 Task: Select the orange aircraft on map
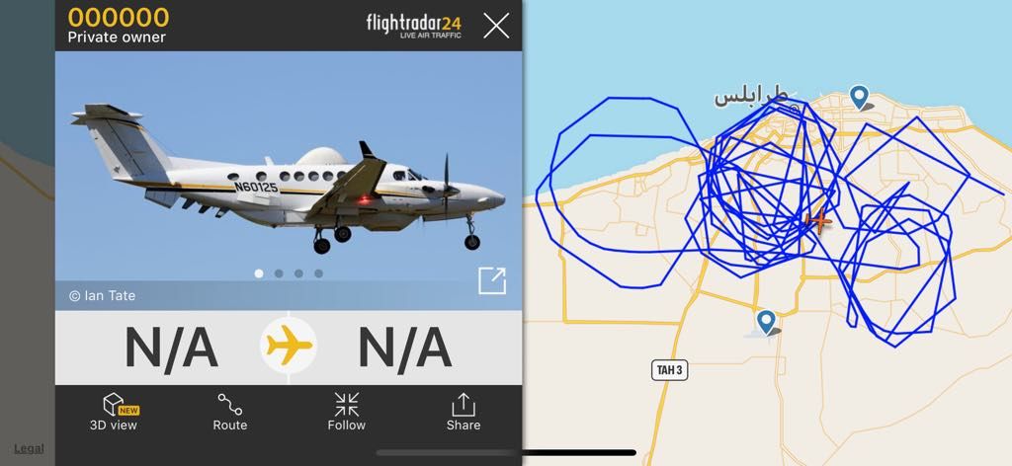(x=818, y=221)
